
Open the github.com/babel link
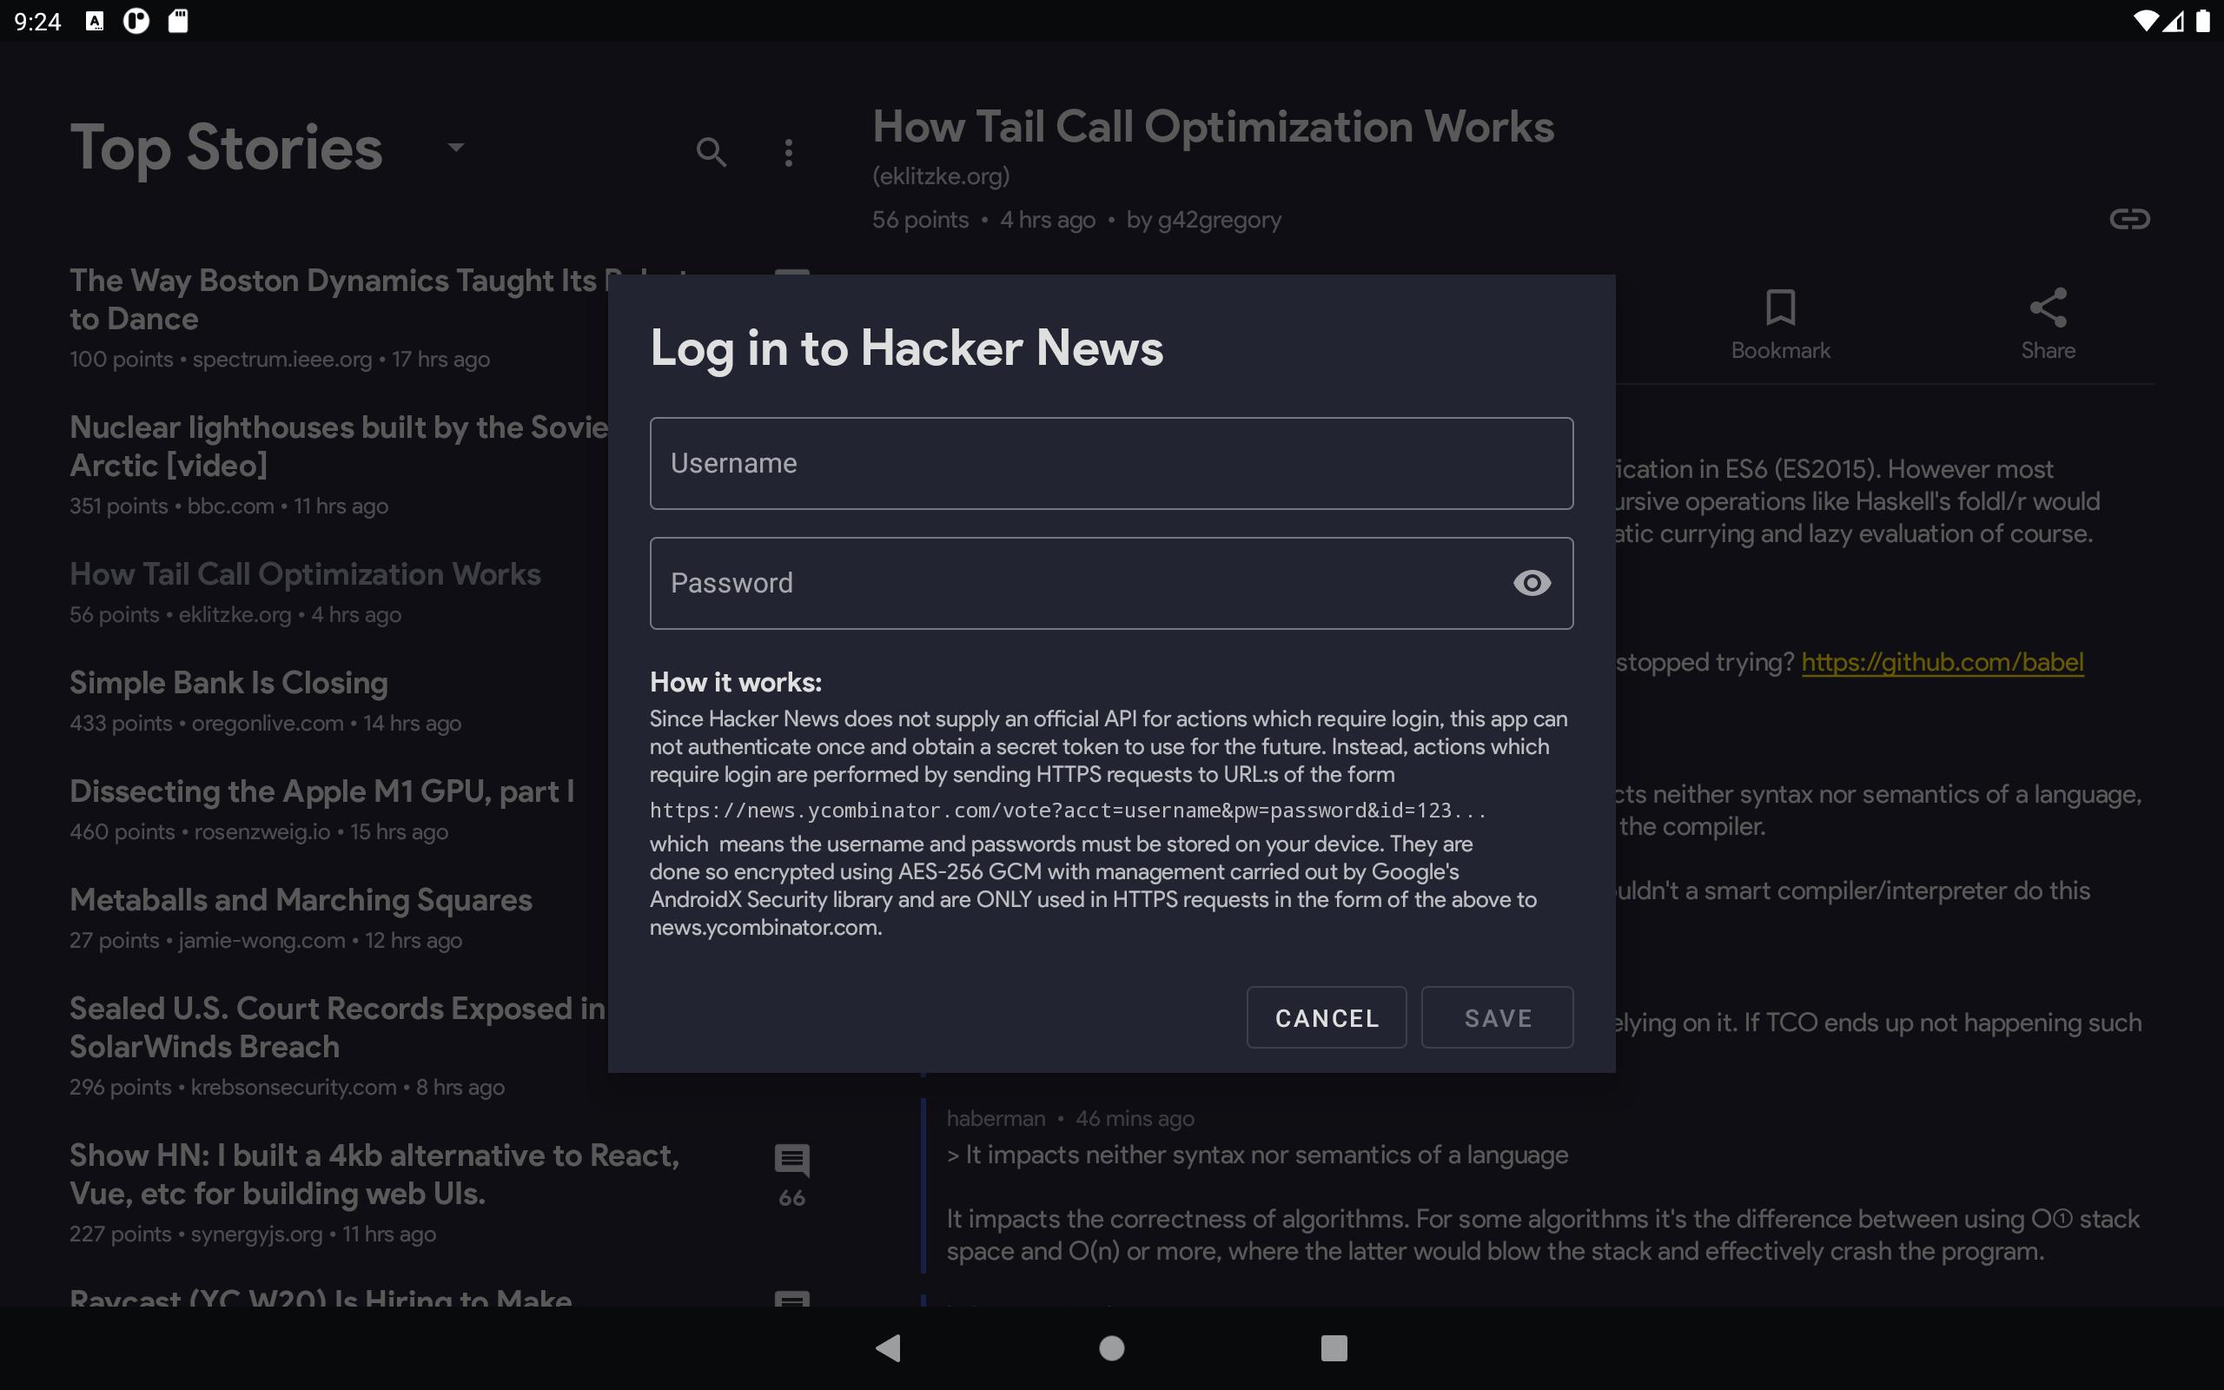[x=1942, y=662]
